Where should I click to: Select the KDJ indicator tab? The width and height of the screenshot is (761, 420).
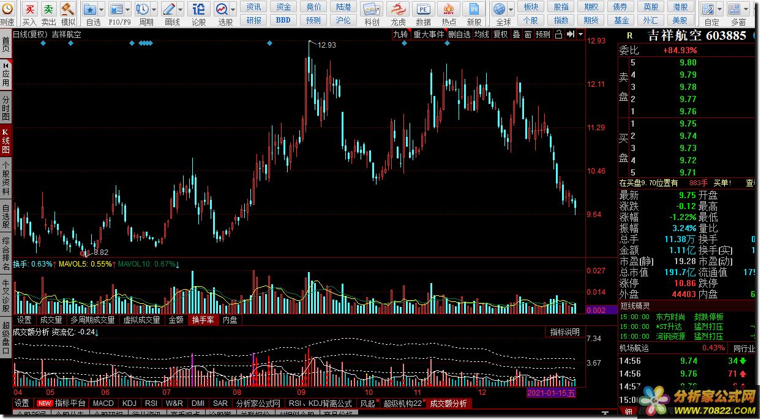129,403
